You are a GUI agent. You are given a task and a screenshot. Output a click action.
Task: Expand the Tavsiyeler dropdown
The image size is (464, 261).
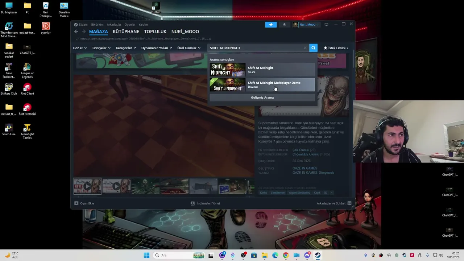(x=101, y=48)
